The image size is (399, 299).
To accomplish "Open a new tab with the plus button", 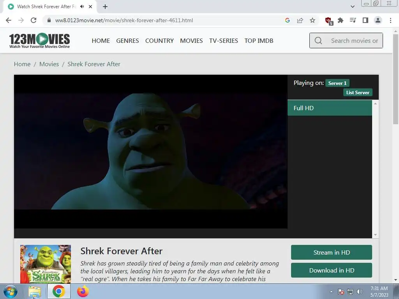I will click(105, 7).
